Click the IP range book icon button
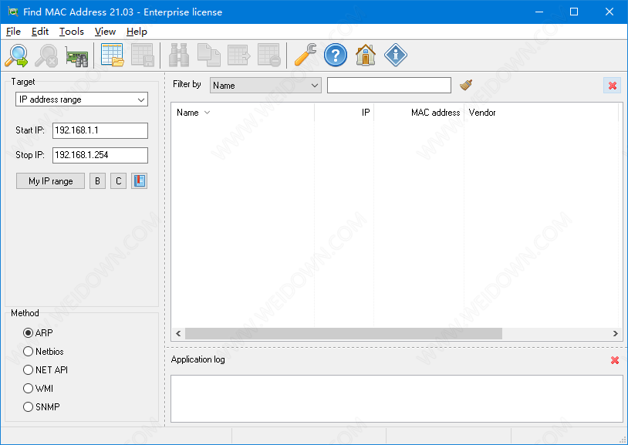Image resolution: width=628 pixels, height=445 pixels. (139, 181)
